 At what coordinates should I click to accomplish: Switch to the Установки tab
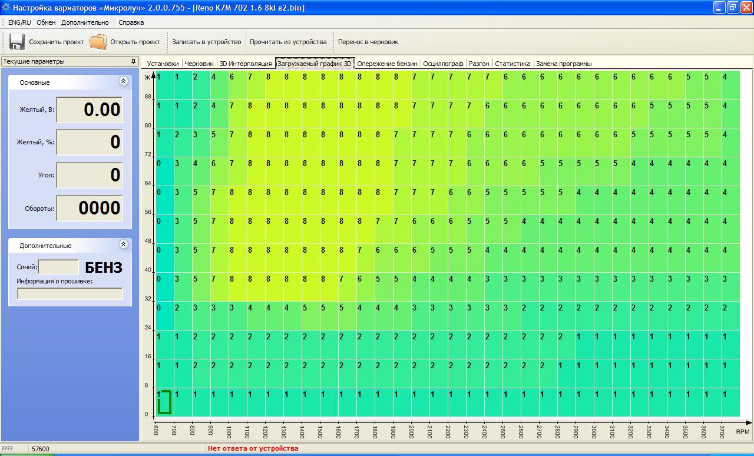click(x=163, y=64)
